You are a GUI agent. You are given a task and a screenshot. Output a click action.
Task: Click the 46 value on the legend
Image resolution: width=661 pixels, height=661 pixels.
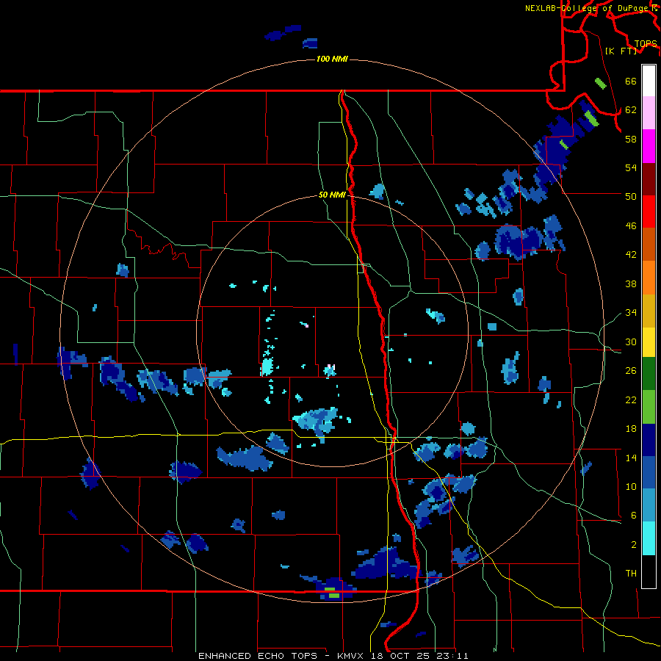pos(631,226)
